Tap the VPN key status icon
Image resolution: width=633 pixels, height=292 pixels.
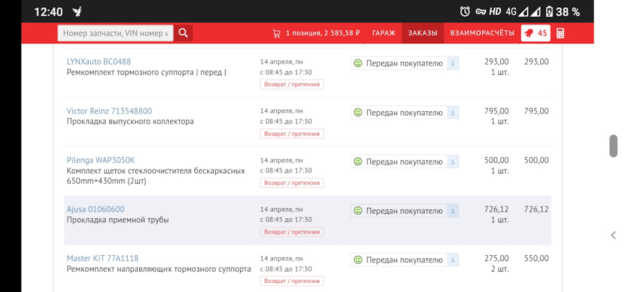tap(481, 12)
